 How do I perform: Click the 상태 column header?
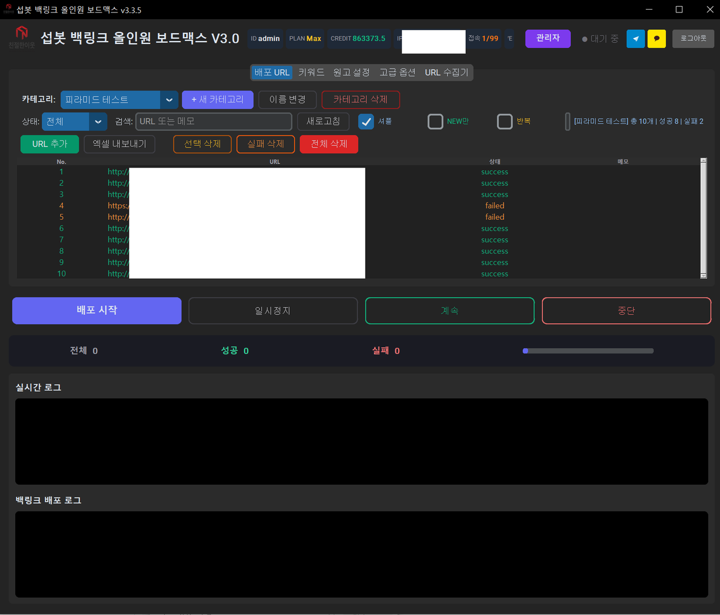[494, 162]
